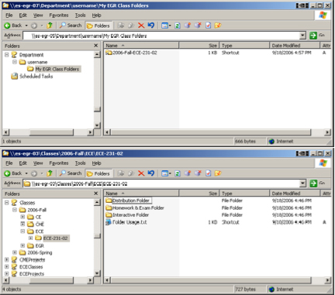
Task: Open address bar dropdown in top window
Action: (302, 36)
